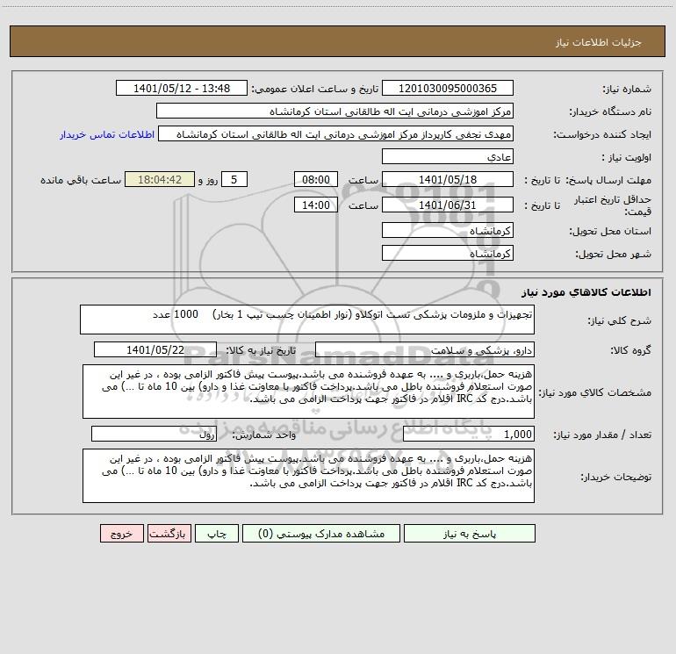676x654 pixels.
Task: Click the 'مشخصات کالای مورد نیاز:' label
Action: click(595, 392)
